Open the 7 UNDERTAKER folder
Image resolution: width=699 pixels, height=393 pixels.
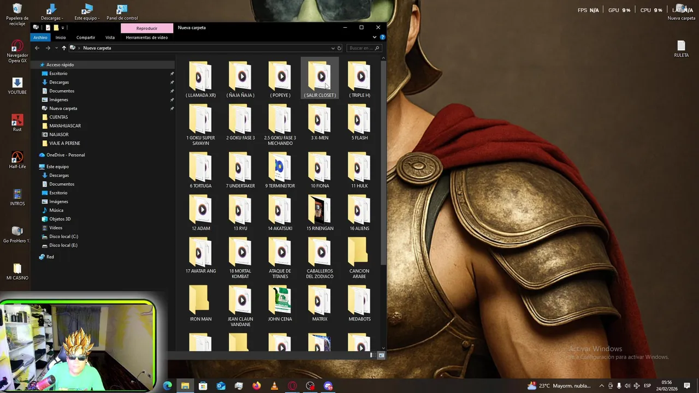(x=240, y=170)
